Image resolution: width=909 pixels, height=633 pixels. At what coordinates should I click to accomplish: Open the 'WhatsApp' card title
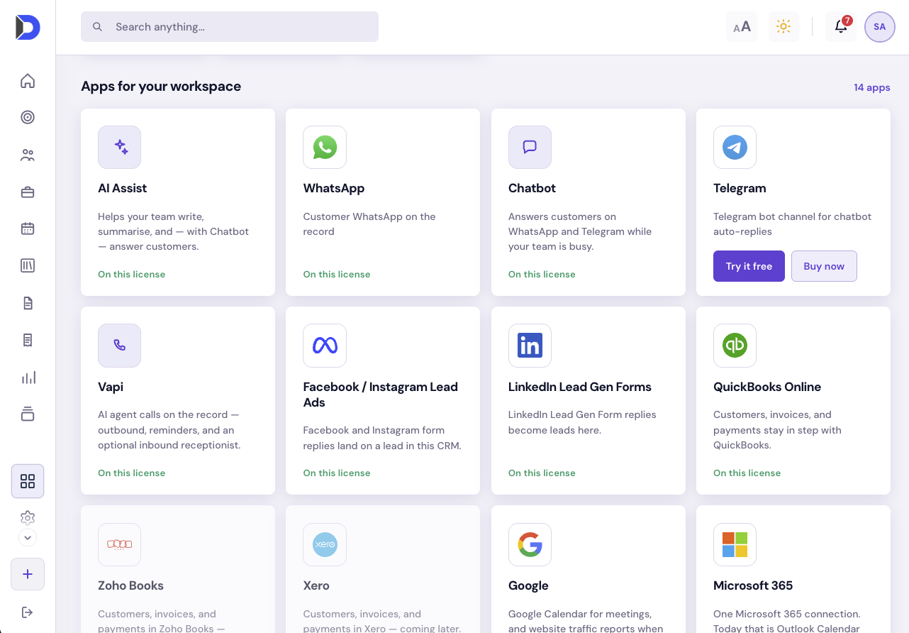tap(334, 188)
